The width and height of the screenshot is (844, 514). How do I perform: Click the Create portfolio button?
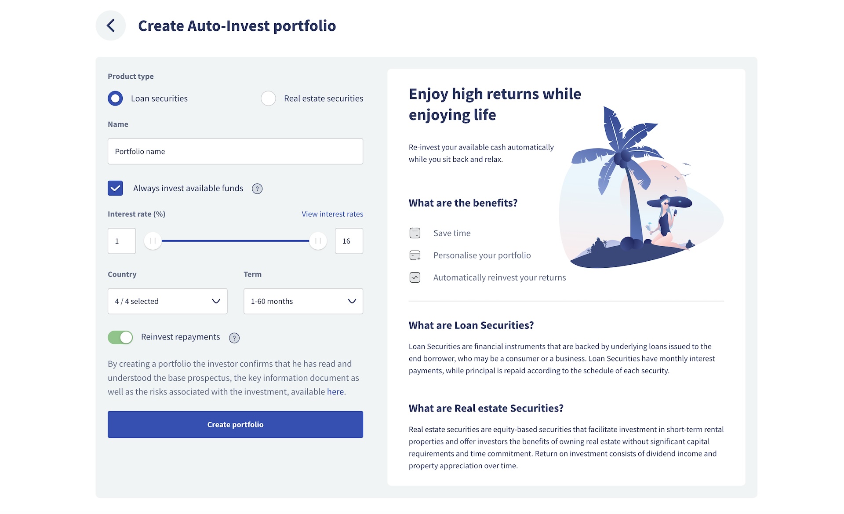[x=235, y=424]
